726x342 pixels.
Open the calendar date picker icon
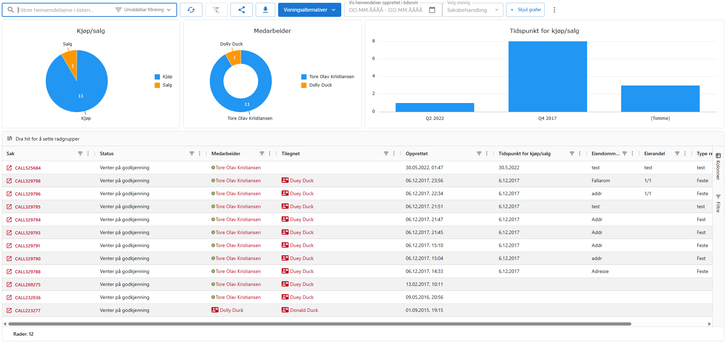[x=432, y=10]
